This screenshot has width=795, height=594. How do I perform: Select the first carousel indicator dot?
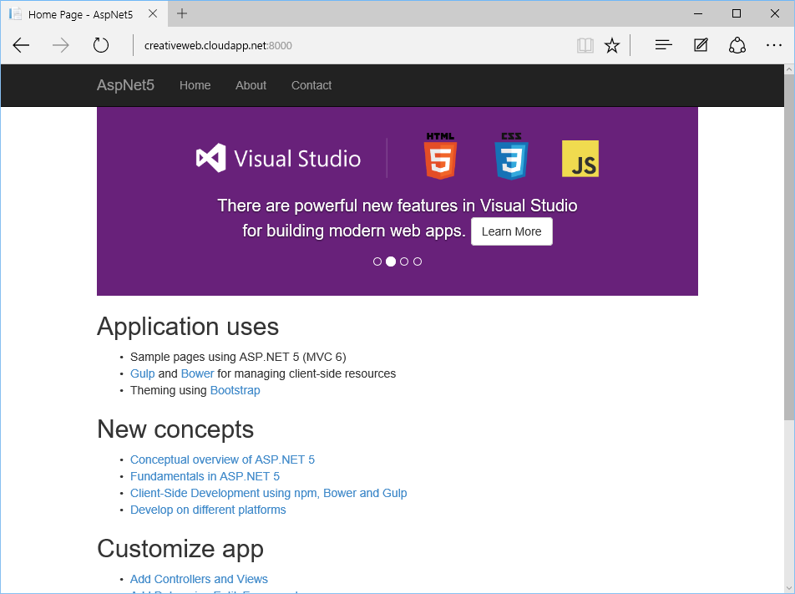(377, 261)
